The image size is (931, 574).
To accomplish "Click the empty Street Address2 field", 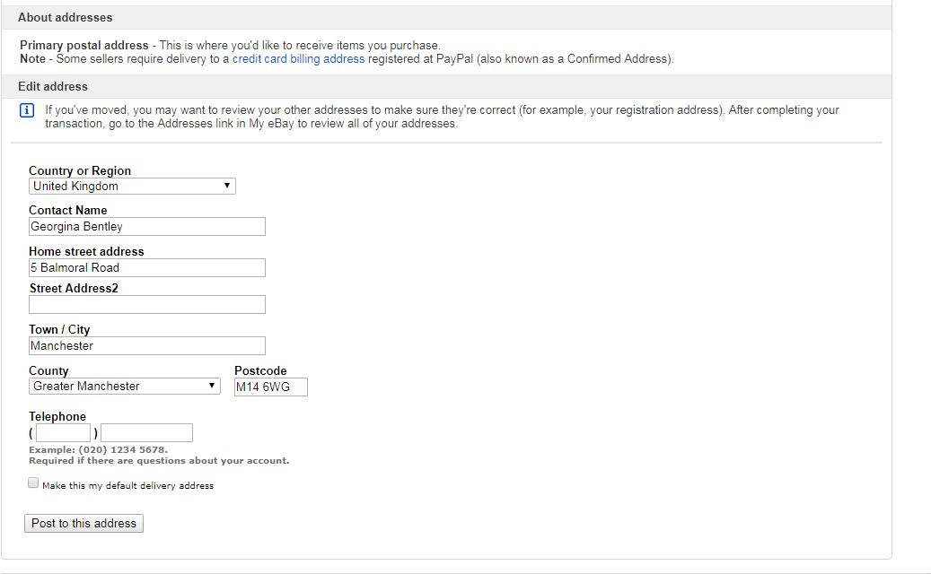I will [x=147, y=305].
